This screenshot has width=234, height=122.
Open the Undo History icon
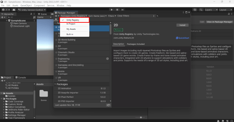[x=195, y=10]
